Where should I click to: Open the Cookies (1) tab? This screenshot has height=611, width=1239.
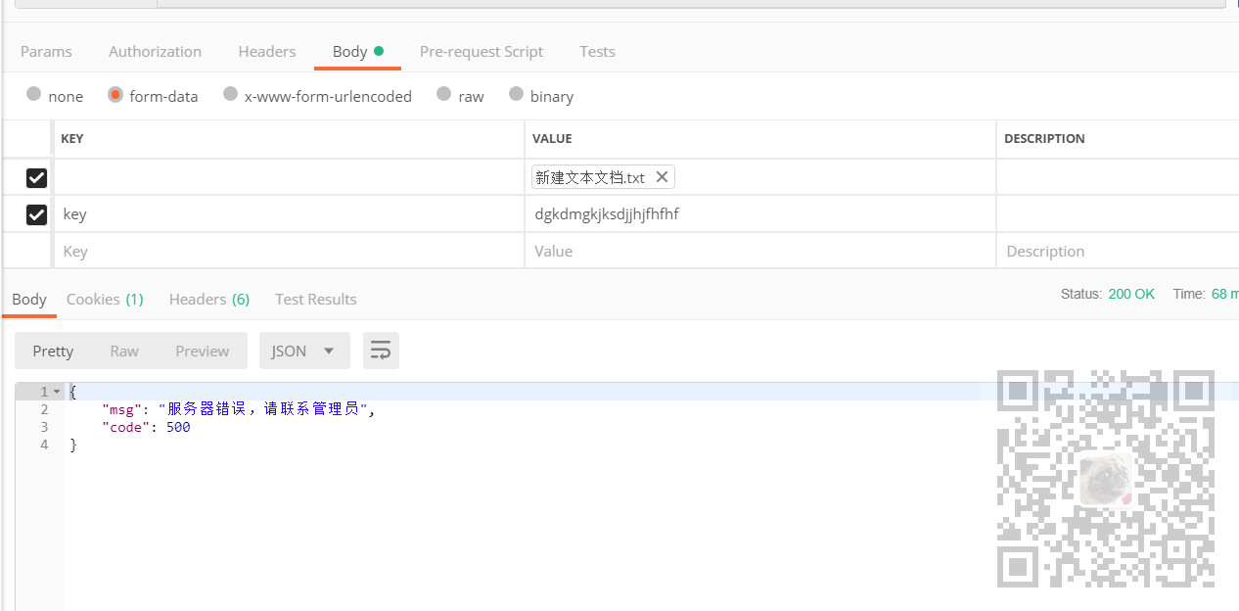tap(105, 299)
